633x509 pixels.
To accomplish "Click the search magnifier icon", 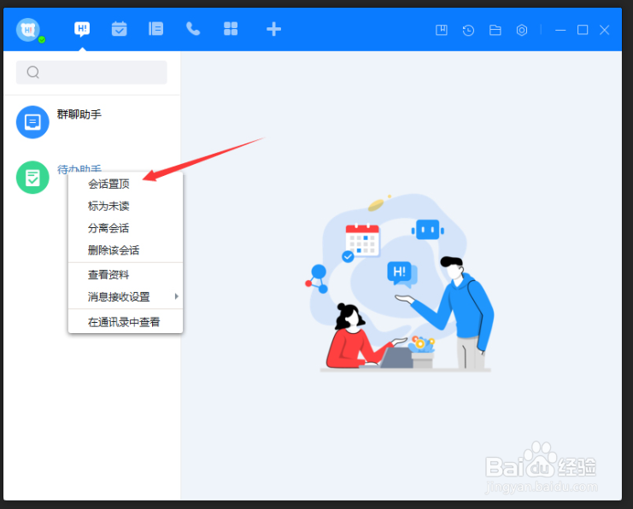I will tap(33, 73).
